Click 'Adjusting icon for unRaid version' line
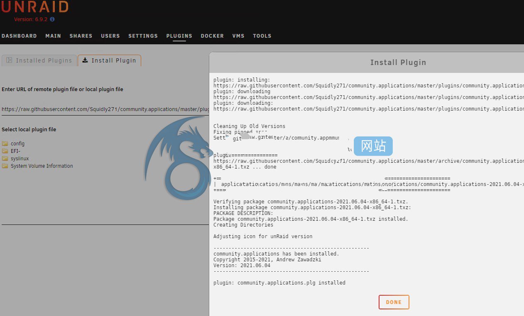Image resolution: width=524 pixels, height=316 pixels. pos(263,236)
